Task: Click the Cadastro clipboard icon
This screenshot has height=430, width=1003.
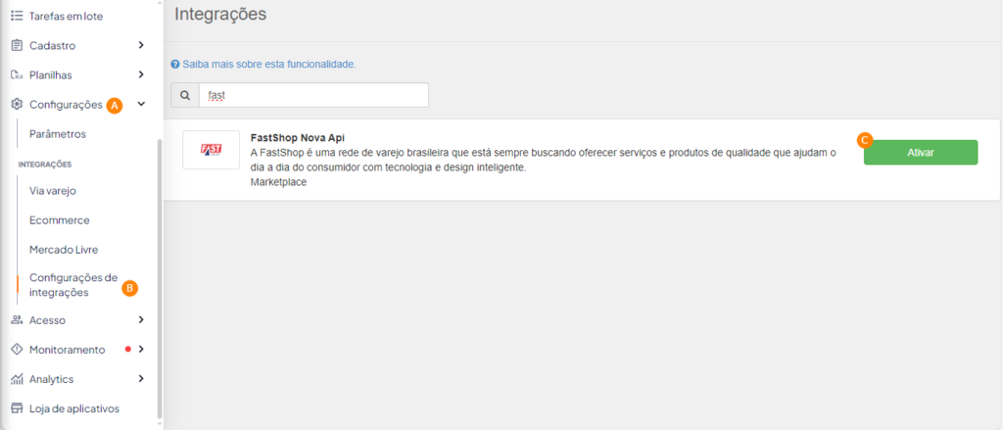Action: point(18,45)
